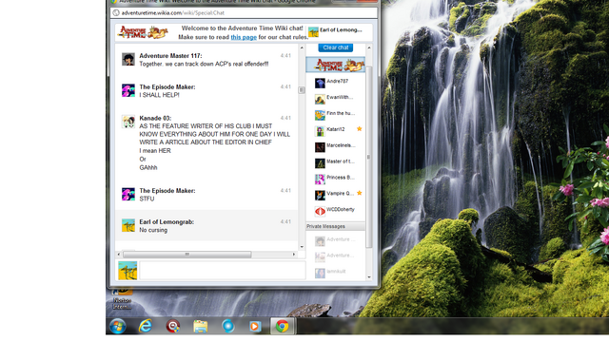Click Princess B... avatar in user list
Viewport: 609px width, 342px height.
(x=320, y=180)
